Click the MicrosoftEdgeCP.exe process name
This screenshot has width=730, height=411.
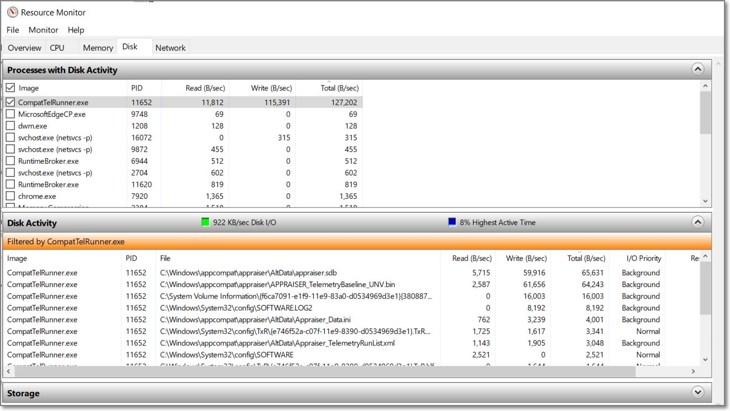coord(52,114)
